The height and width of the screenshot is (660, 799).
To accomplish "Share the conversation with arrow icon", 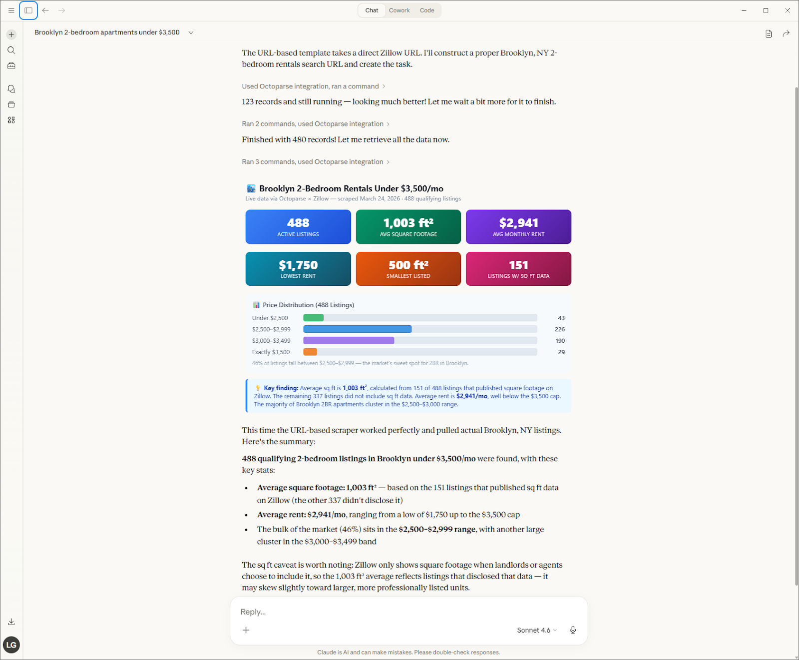I will tap(786, 33).
